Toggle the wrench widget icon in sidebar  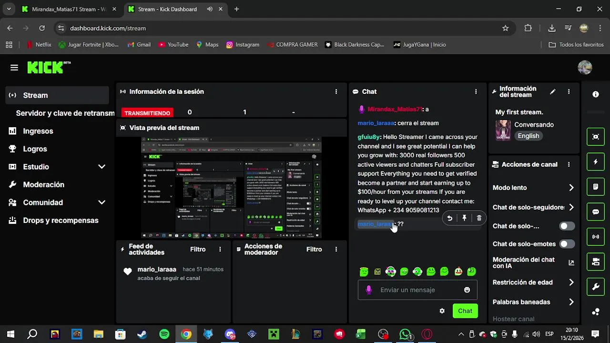click(x=596, y=286)
